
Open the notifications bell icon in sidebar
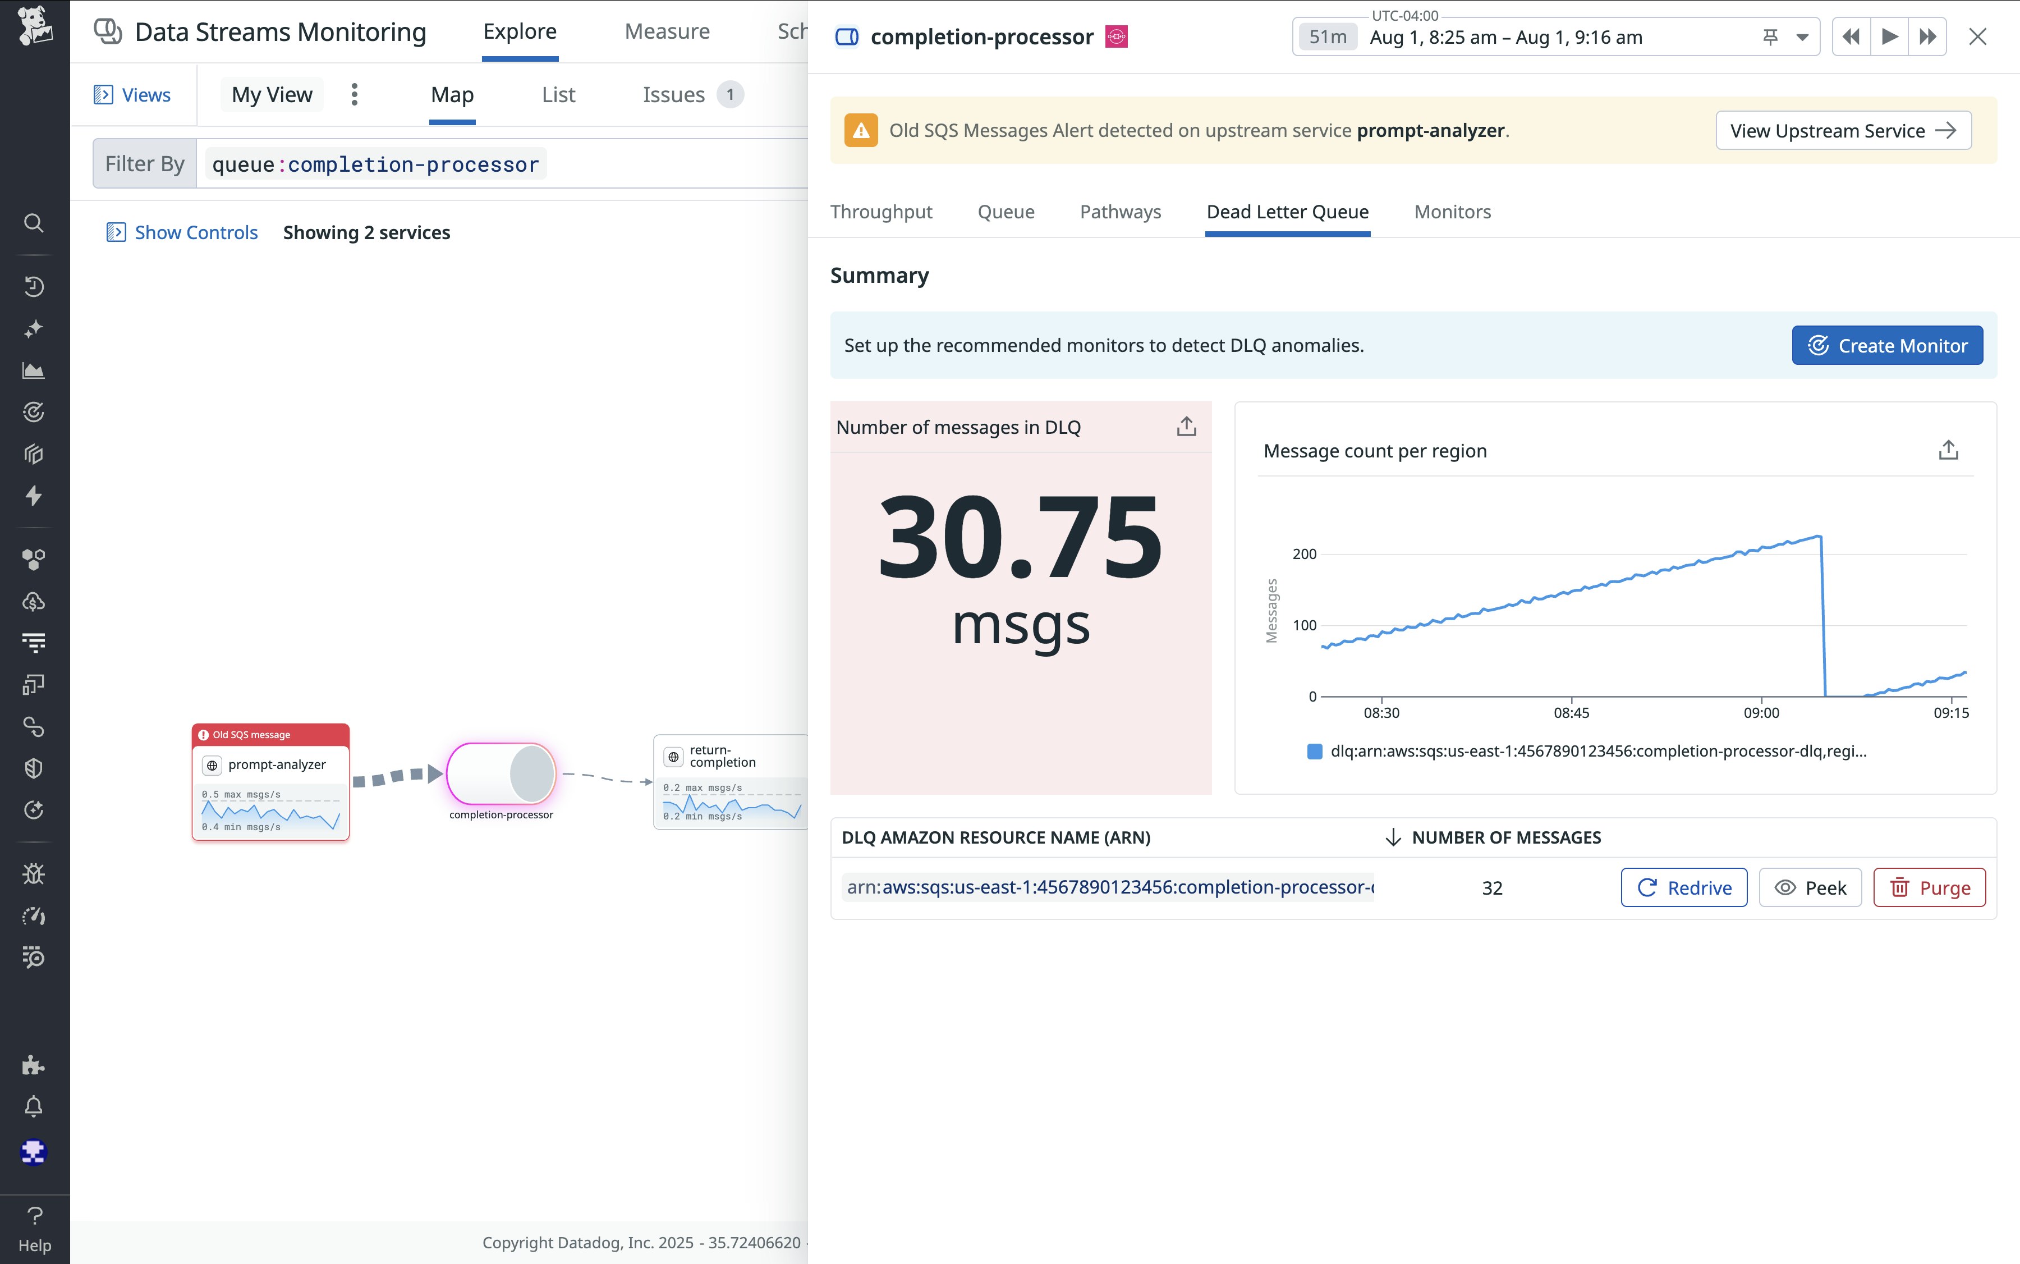coord(34,1107)
